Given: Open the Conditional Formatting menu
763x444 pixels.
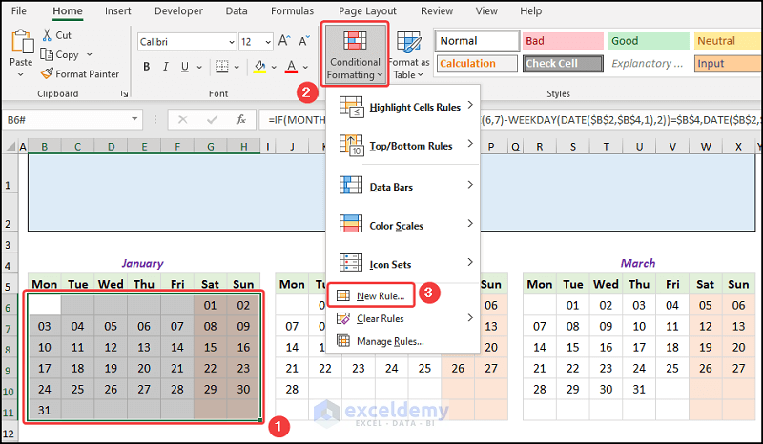Looking at the screenshot, I should click(x=354, y=53).
